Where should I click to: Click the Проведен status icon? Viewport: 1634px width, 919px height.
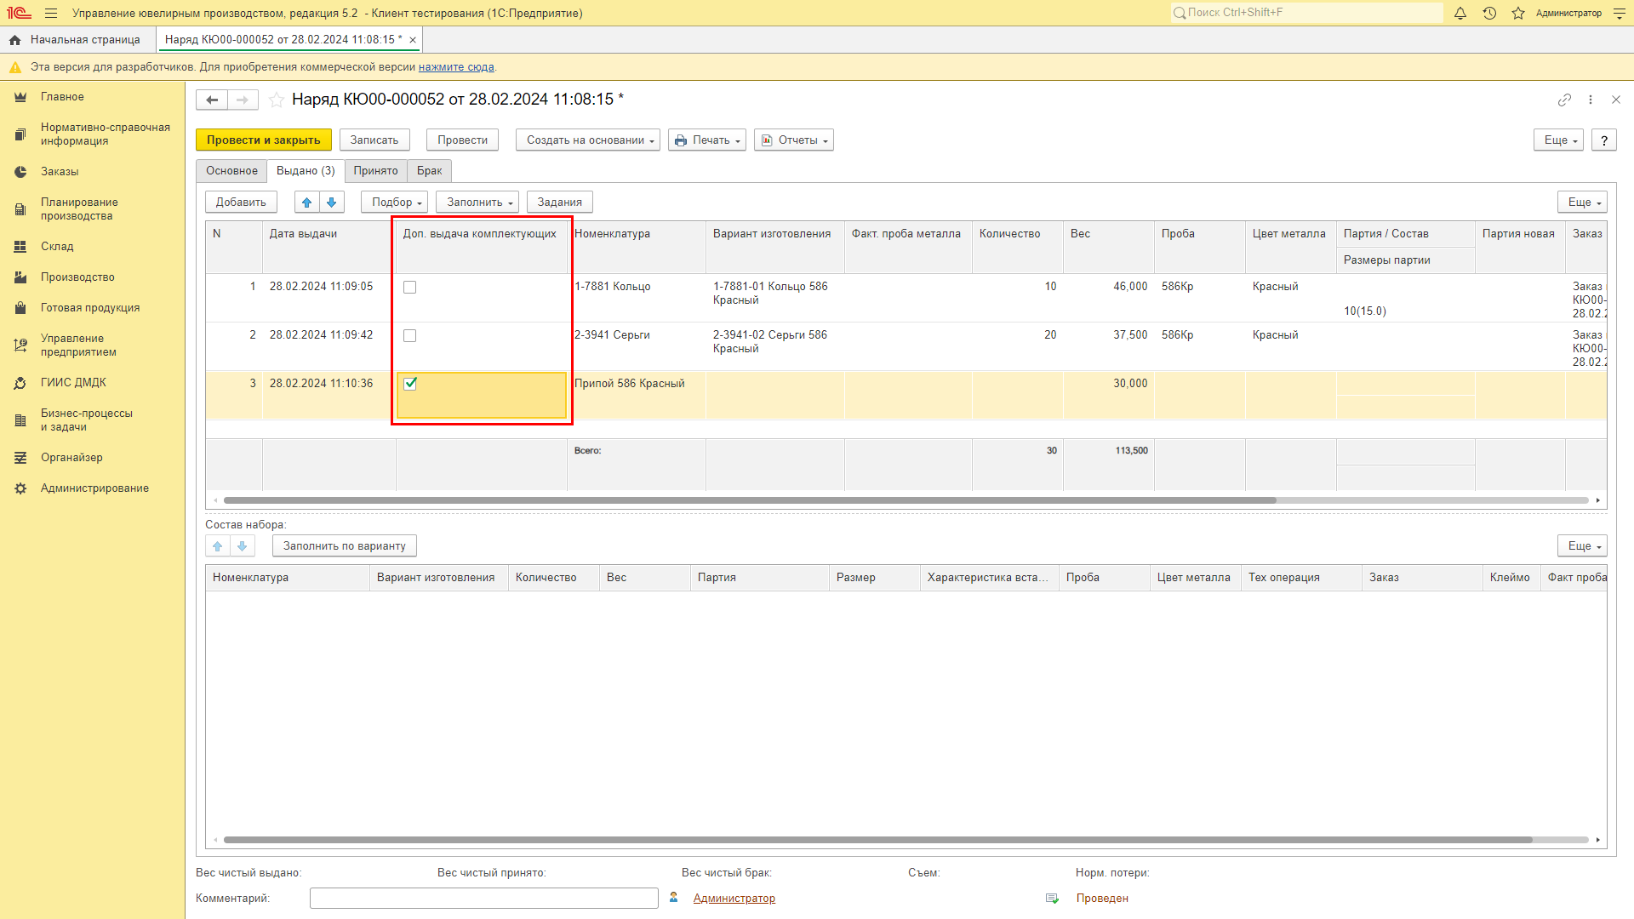pos(1052,899)
